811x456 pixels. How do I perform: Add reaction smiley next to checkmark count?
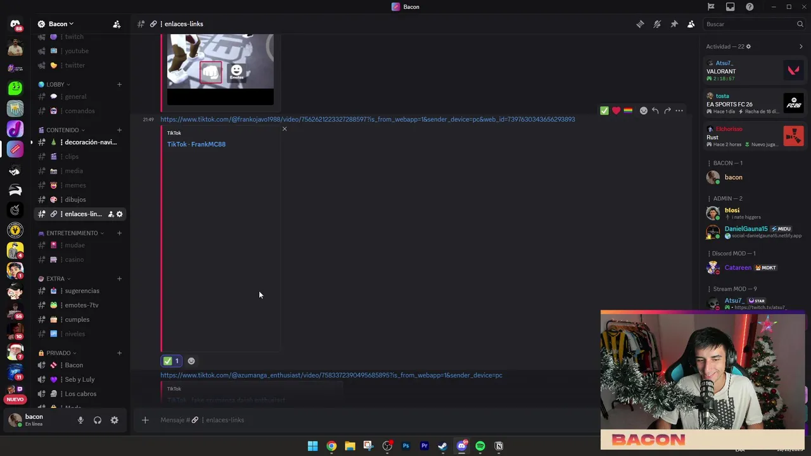point(191,361)
